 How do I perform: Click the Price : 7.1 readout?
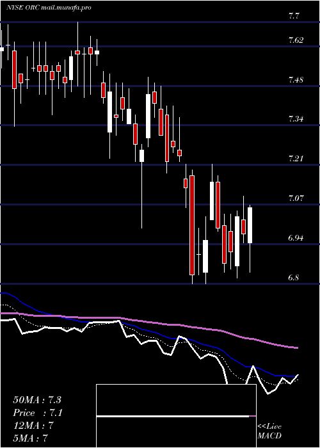point(38,413)
